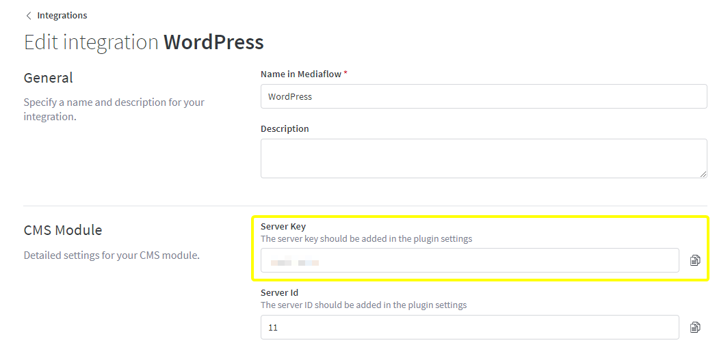This screenshot has height=347, width=717.
Task: Click the Server Id field containing 11
Action: (469, 327)
